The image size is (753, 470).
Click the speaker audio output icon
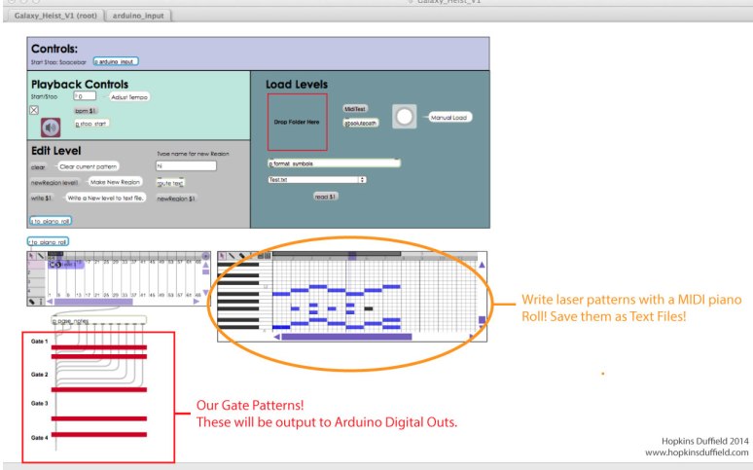point(50,127)
